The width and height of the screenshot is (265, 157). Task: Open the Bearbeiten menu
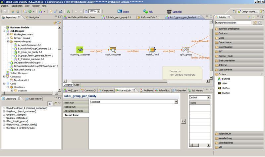pos(17,6)
